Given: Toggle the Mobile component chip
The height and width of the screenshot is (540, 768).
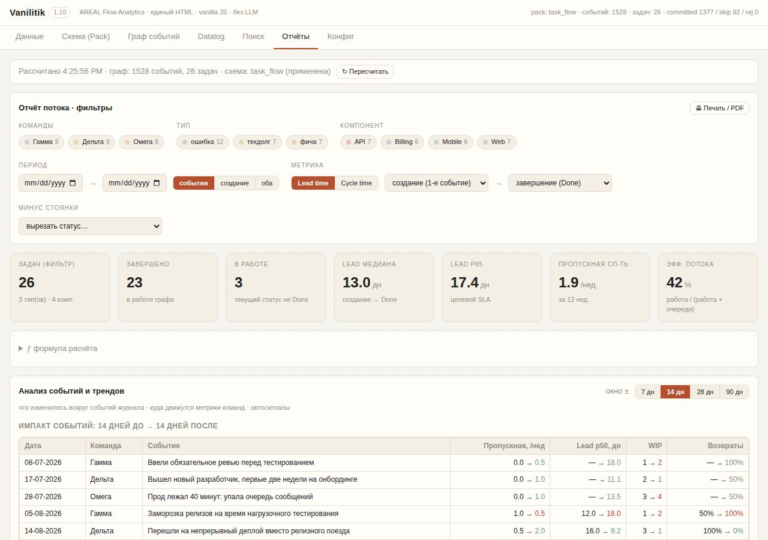Looking at the screenshot, I should [451, 142].
